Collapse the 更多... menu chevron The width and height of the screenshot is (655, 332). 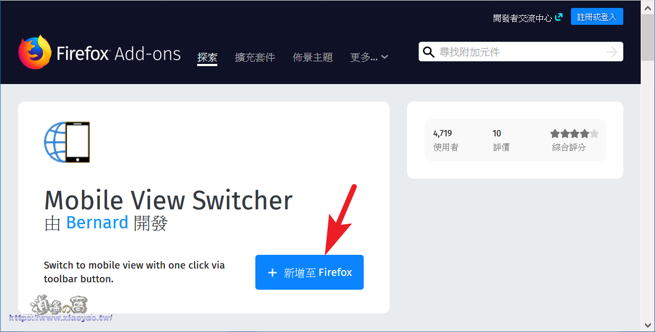click(385, 57)
